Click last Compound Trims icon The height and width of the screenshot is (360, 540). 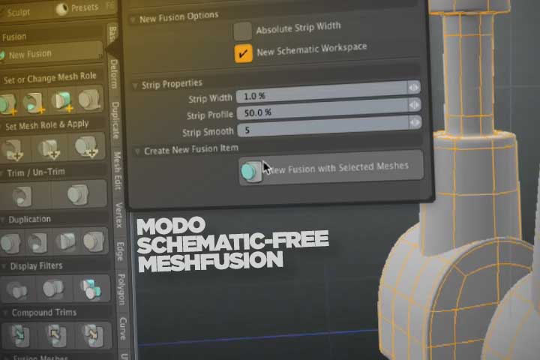(x=92, y=335)
